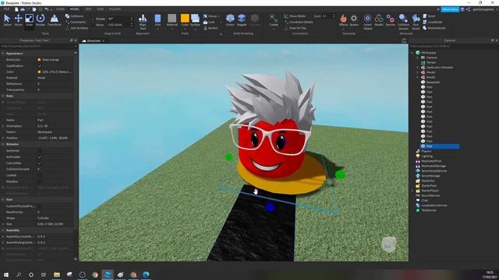Expand the StarterPlayer node in Explorer
Image resolution: width=499 pixels, height=280 pixels.
tap(412, 191)
